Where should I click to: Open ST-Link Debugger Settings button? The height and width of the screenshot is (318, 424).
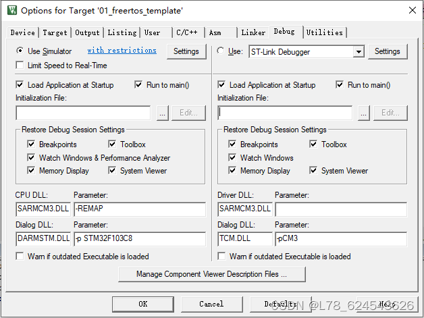[388, 51]
